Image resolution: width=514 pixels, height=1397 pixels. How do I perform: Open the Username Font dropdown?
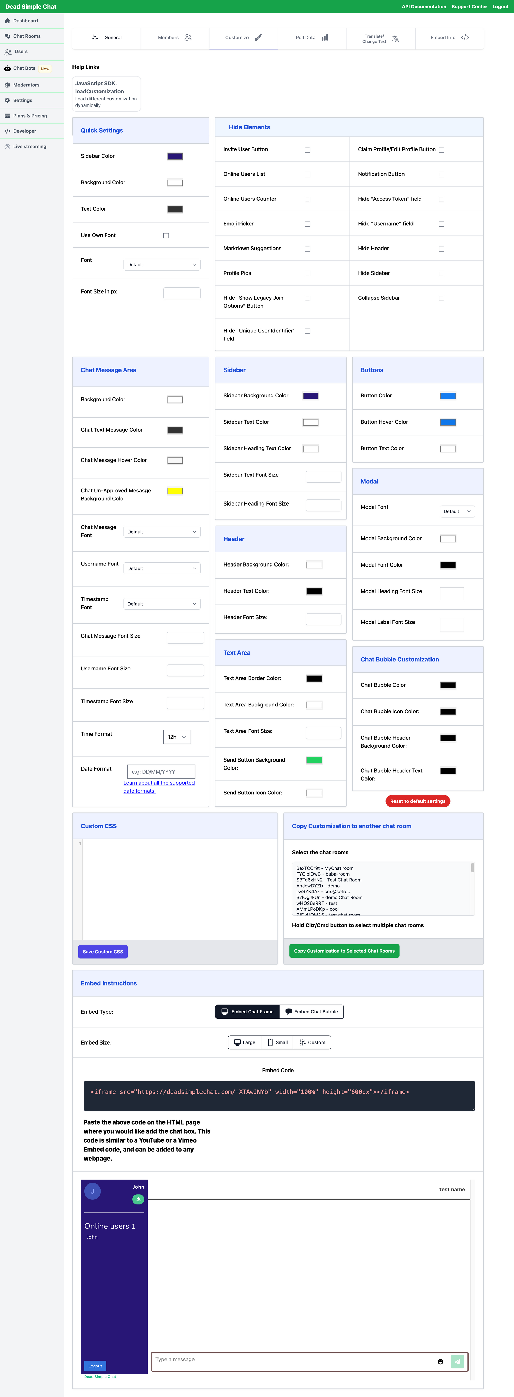click(x=162, y=568)
